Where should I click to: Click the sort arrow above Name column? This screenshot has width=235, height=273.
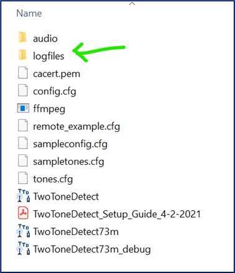coord(132,4)
